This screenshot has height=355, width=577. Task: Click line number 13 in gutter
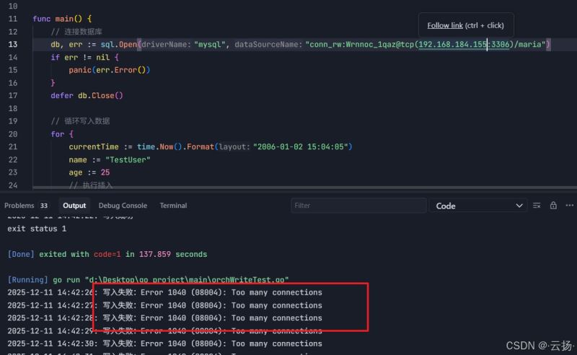[12, 45]
